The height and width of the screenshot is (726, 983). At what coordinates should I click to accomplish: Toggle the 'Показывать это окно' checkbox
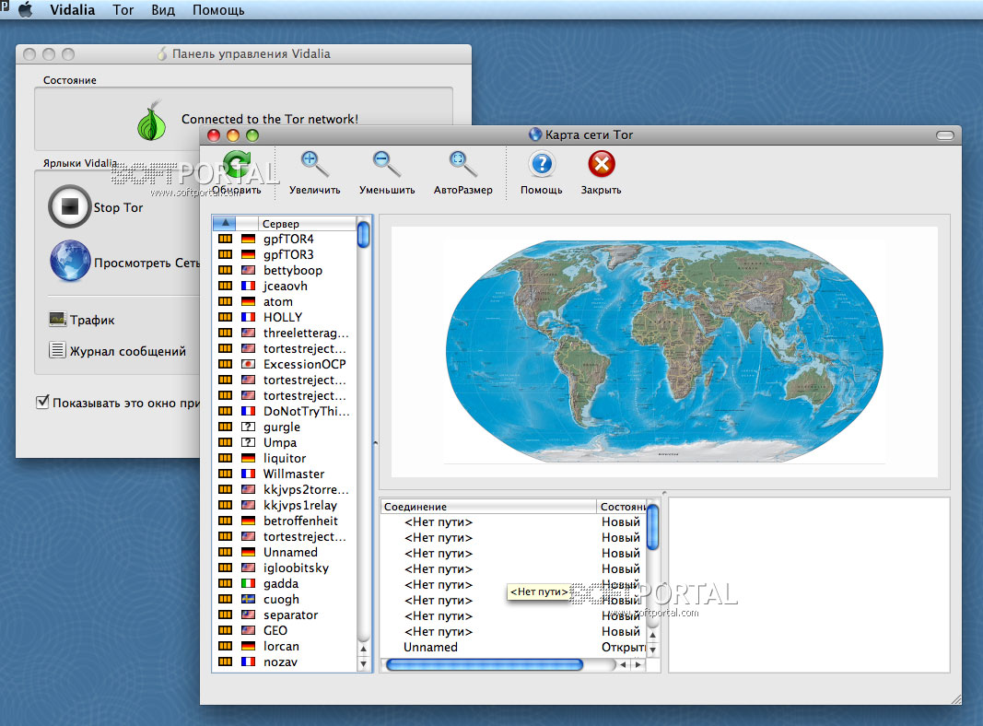tap(42, 403)
